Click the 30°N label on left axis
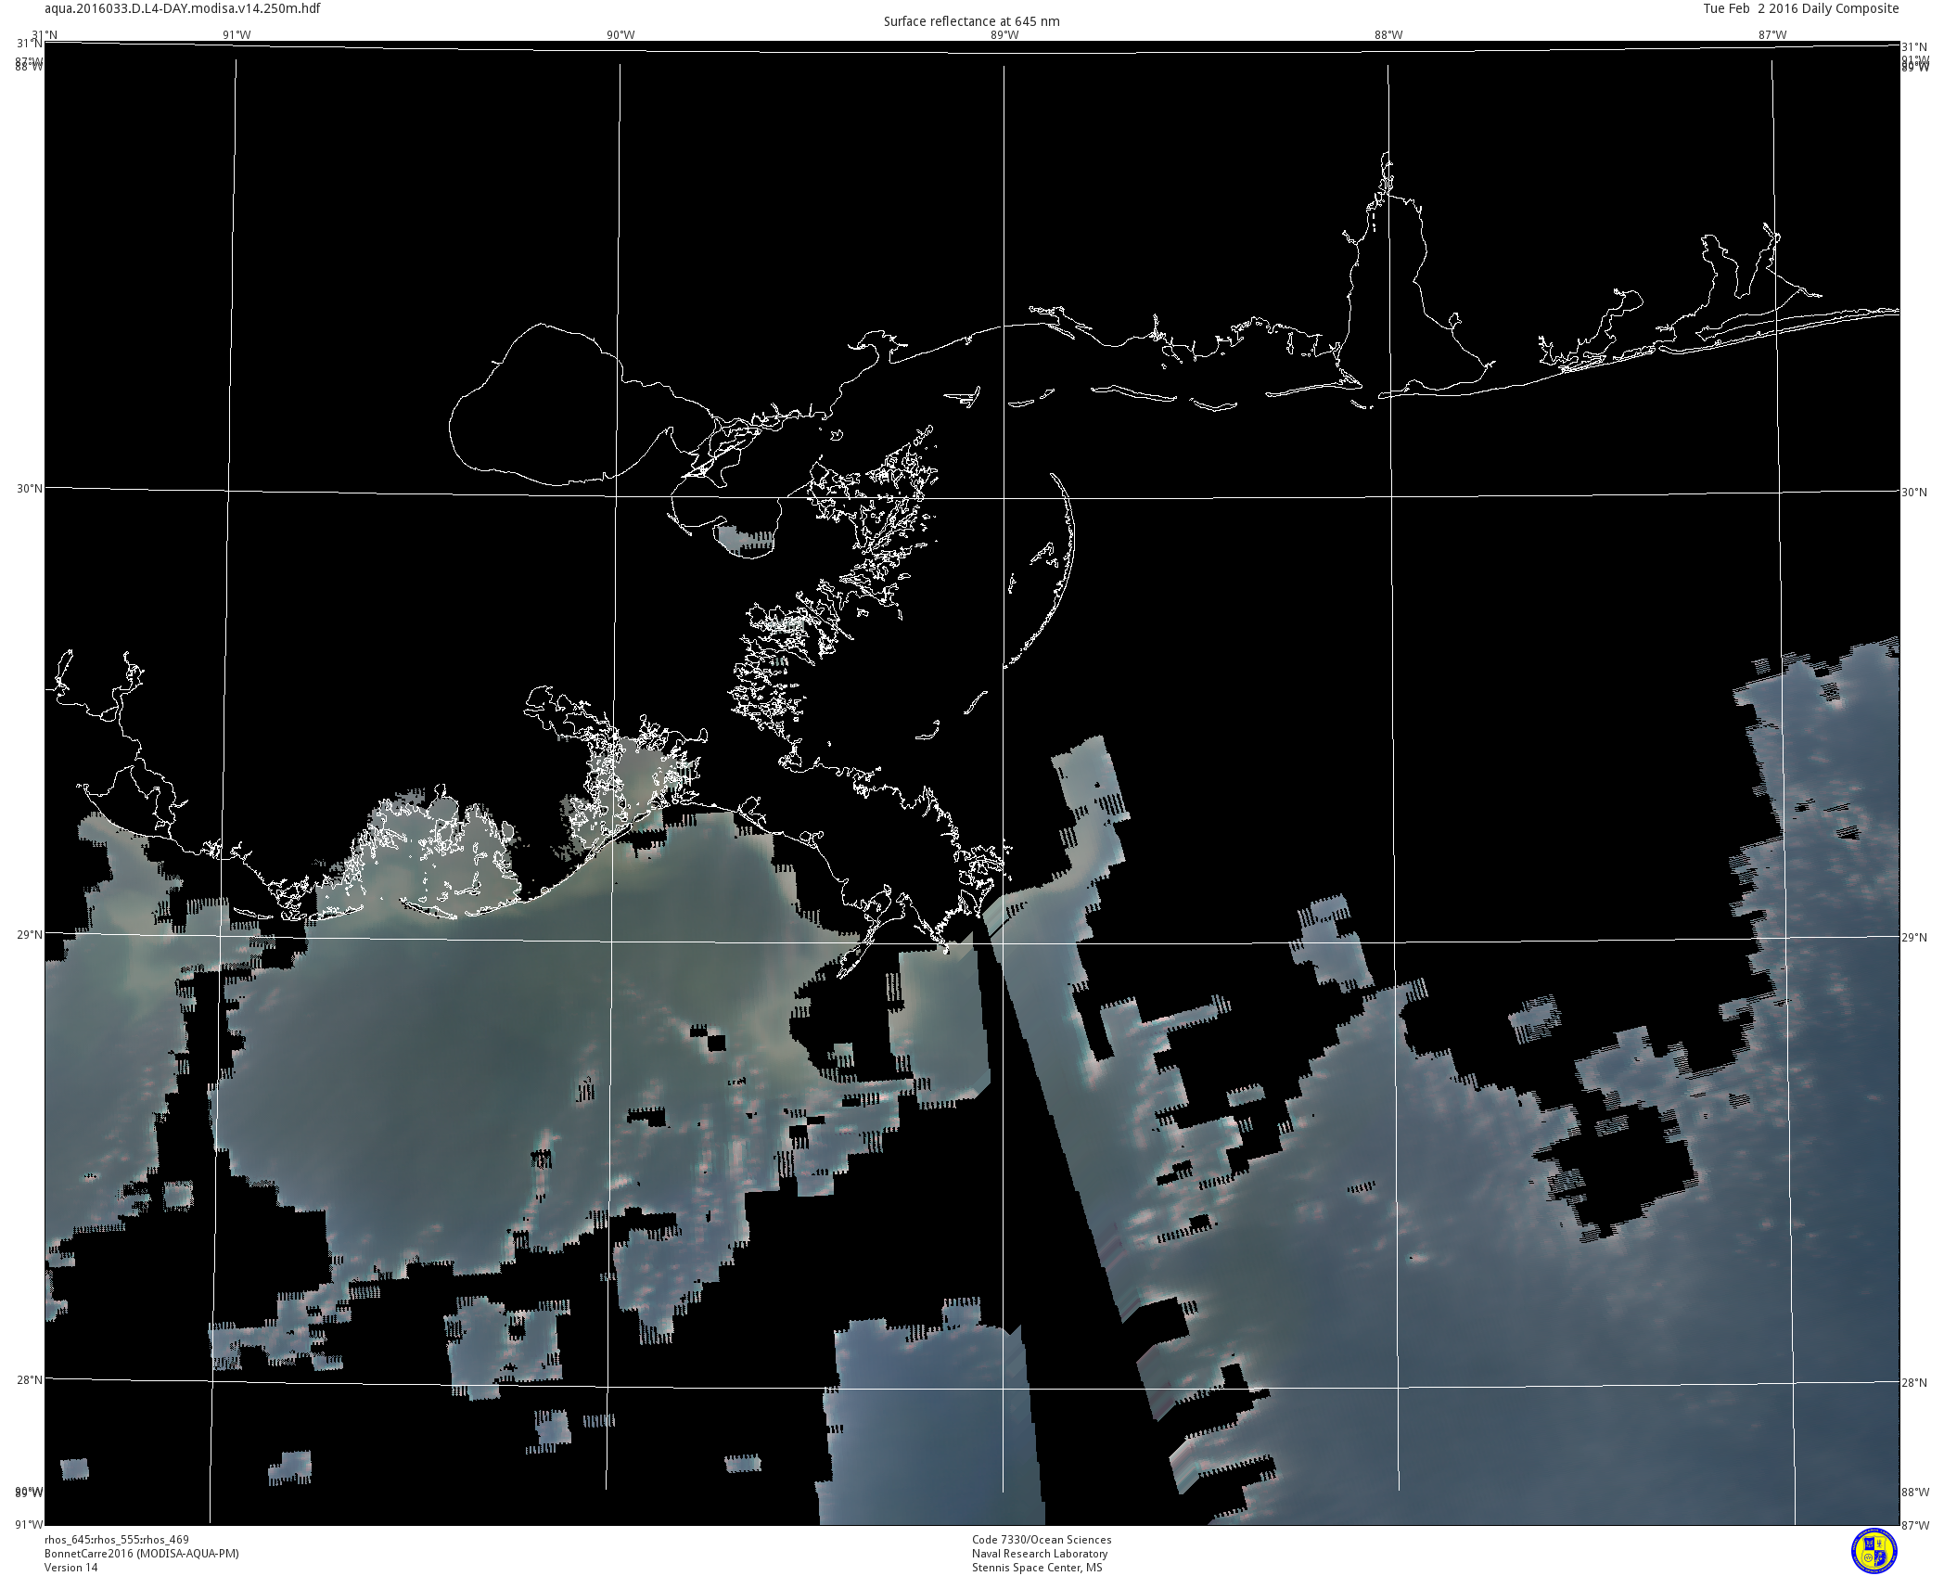Viewport: 1944px width, 1576px height. pos(30,489)
